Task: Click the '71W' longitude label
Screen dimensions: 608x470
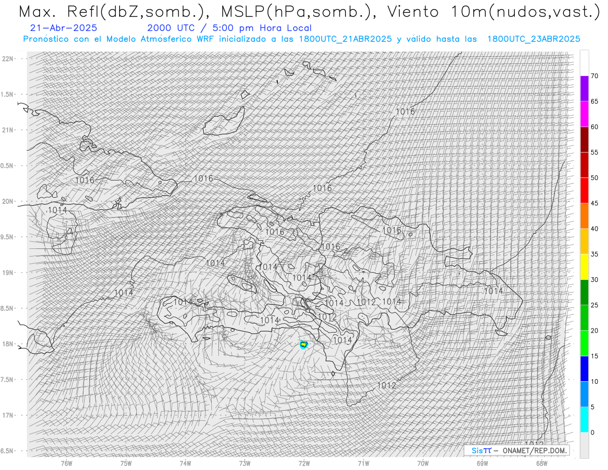Action: 363,463
